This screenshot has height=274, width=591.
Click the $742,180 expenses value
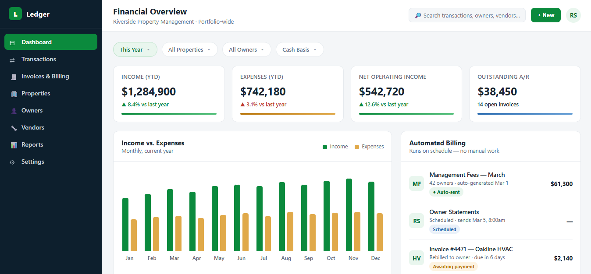click(x=263, y=91)
